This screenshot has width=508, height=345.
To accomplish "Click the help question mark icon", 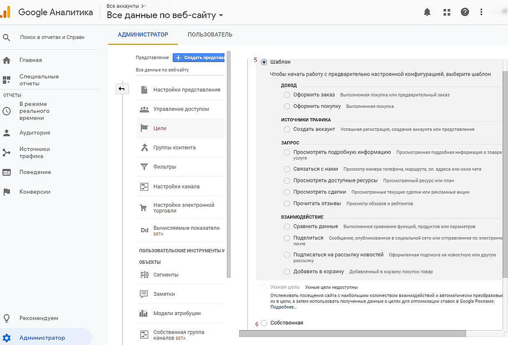I will point(465,12).
